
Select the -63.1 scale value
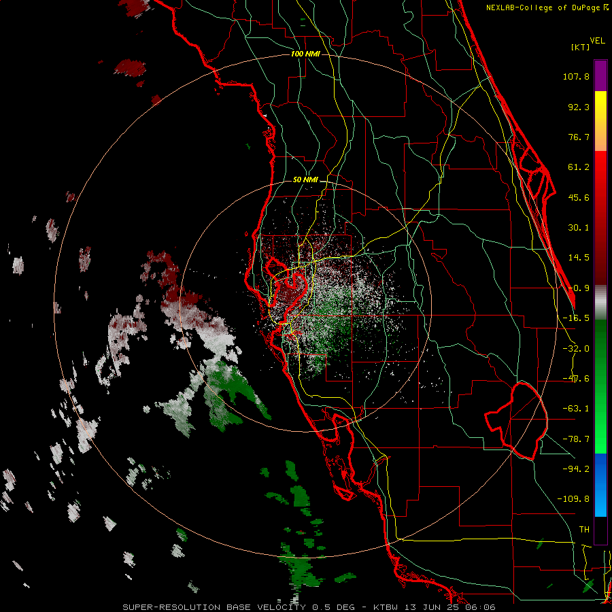[x=576, y=409]
